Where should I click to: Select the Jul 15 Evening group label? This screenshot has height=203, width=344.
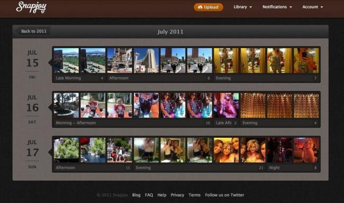(x=223, y=78)
